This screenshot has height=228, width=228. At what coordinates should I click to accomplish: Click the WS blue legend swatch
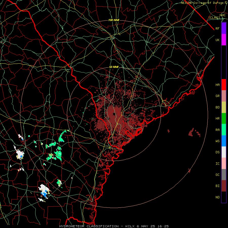[224, 141]
